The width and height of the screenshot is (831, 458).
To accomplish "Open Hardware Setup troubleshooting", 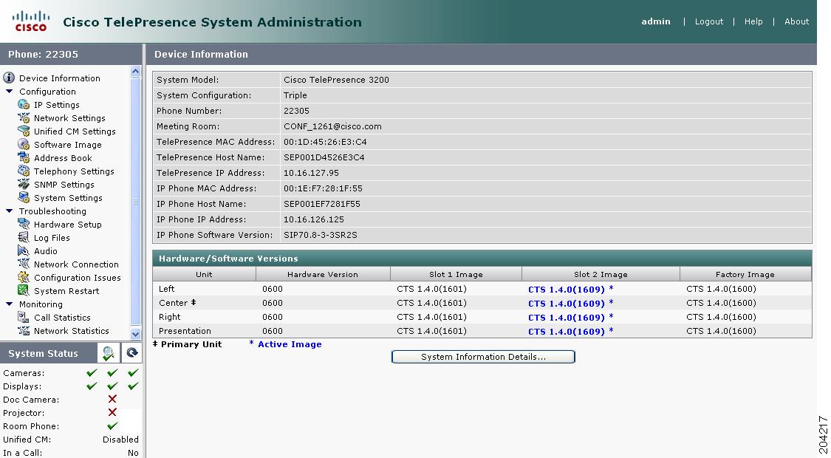I will point(68,224).
